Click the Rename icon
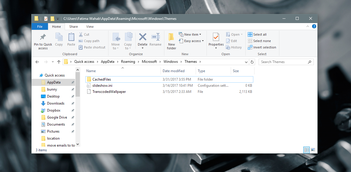This screenshot has width=351, height=172. (155, 37)
